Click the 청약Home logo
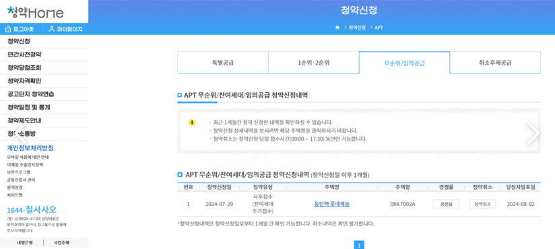The width and height of the screenshot is (555, 249). pos(36,12)
